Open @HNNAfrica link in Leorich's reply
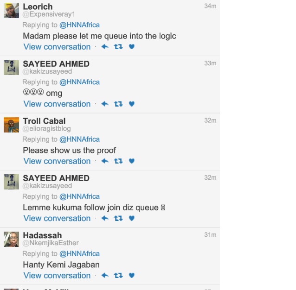 pos(79,25)
